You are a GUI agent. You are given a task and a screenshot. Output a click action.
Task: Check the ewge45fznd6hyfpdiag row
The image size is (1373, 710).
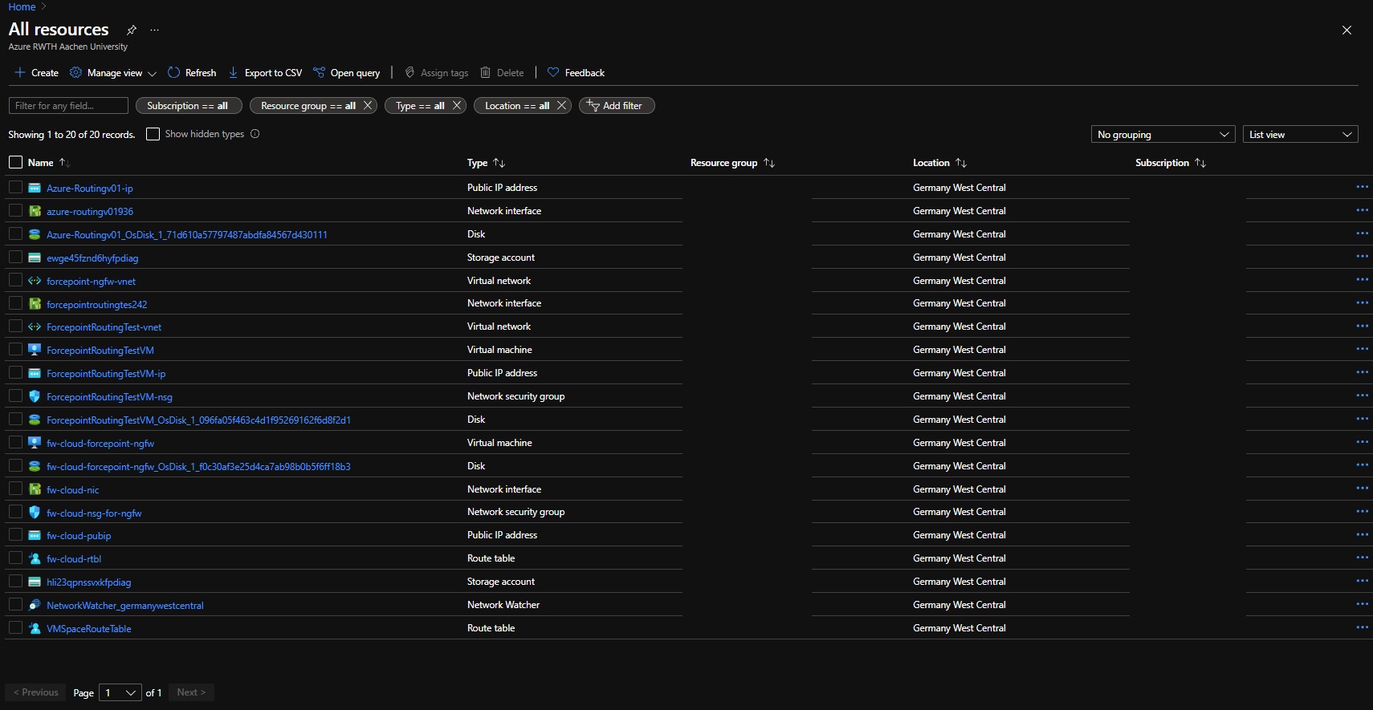15,257
